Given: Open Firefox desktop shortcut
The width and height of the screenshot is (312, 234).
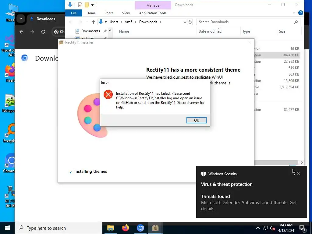Looking at the screenshot, I should click(9, 73).
